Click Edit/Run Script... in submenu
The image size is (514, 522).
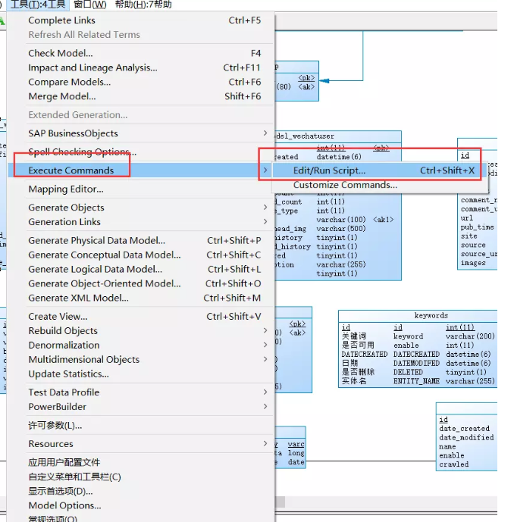tap(379, 170)
